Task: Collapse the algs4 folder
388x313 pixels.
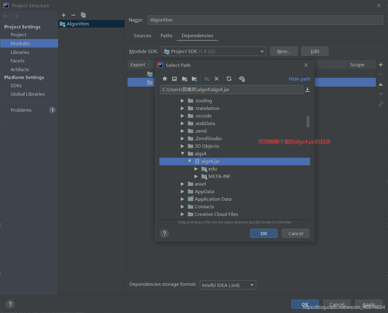Action: [x=182, y=153]
